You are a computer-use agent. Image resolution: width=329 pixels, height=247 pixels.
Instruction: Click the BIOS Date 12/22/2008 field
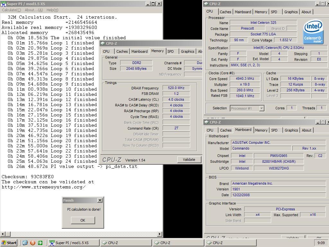click(278, 195)
